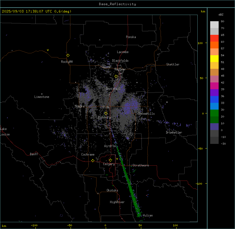Click the yellow diamond marker above the Calgary label
Viewport: 235px width, 229px height.
coord(110,160)
